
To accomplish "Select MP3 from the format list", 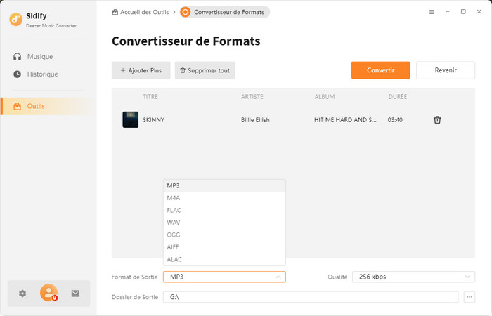I will 224,185.
